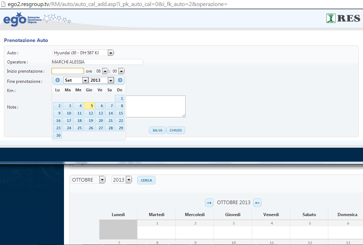Select day 7 in the date picker
The width and height of the screenshot is (363, 245).
pos(109,105)
